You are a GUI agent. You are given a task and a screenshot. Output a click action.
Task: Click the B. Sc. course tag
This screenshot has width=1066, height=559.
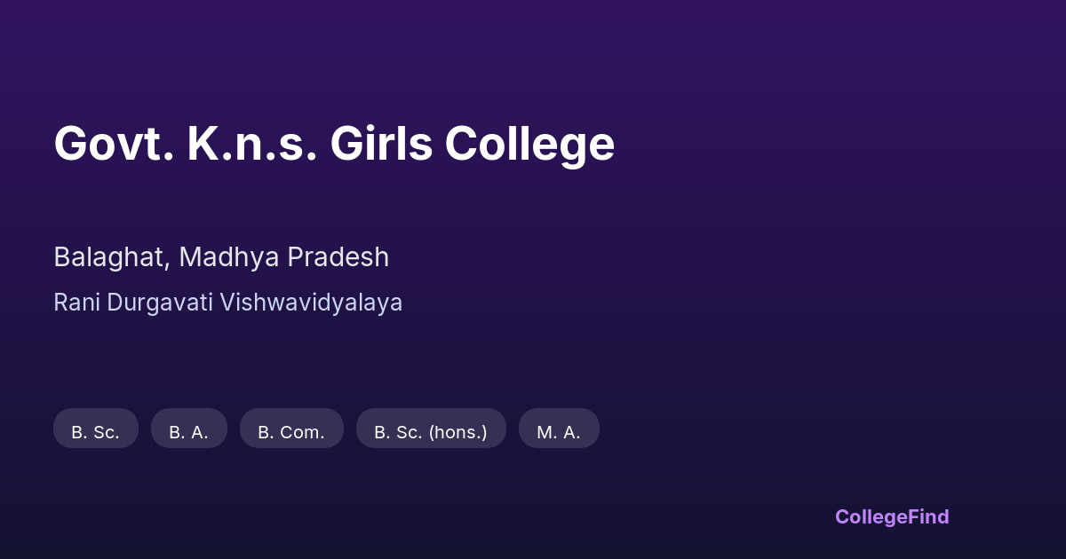[95, 431]
